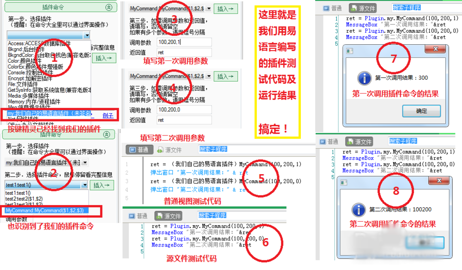Viewport: 462px width, 270px height.
Task: Click 搜索子程序 box in 普通视图测试代码 editor
Action: 213,149
